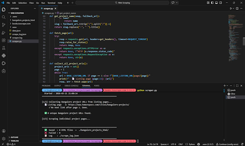Open the Run and Debug view

pos(4,33)
